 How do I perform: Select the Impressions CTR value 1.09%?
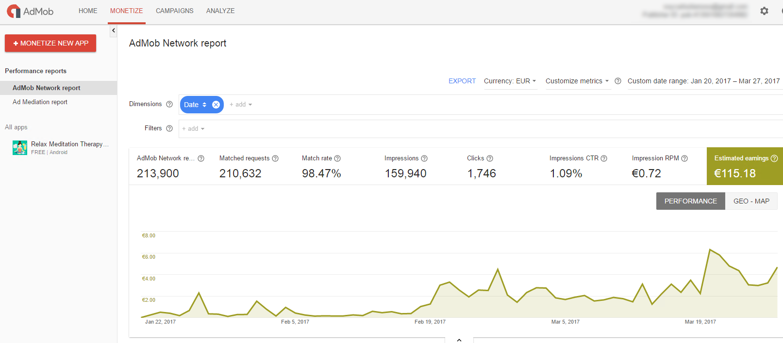click(566, 173)
